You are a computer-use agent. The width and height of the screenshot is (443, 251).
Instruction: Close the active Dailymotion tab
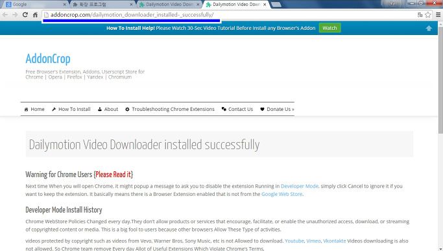tap(265, 5)
